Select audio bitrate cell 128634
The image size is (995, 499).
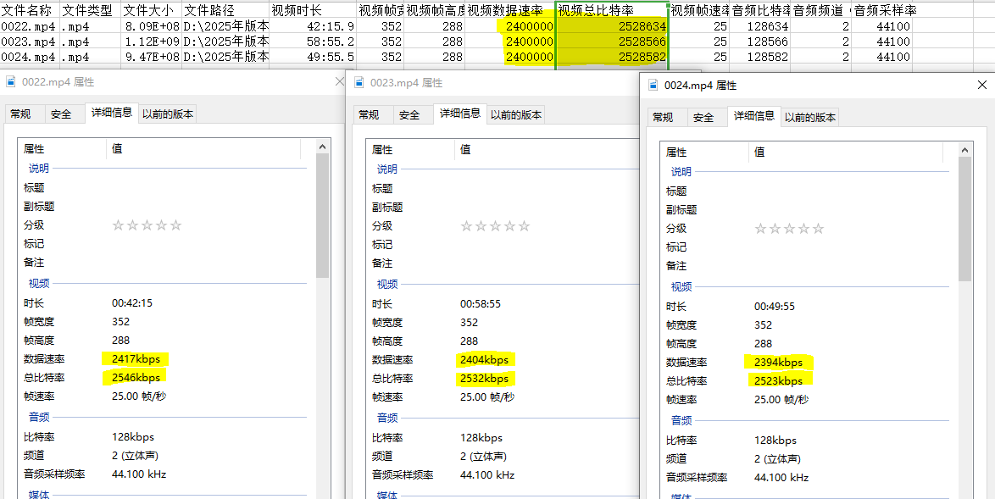point(760,26)
